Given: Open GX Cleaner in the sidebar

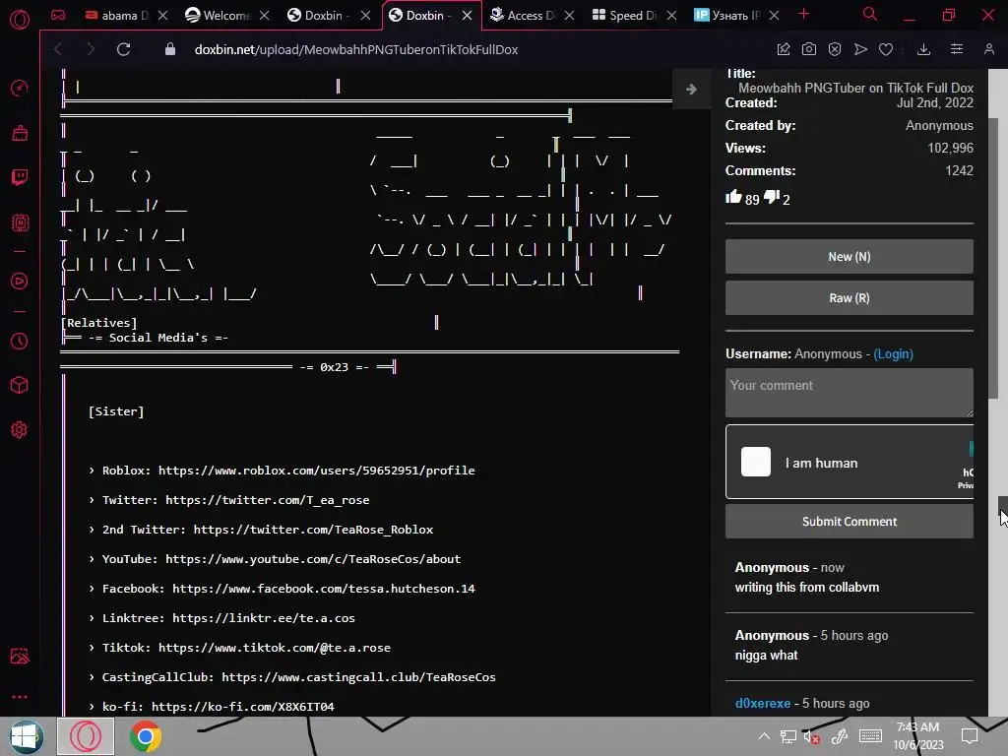Looking at the screenshot, I should pyautogui.click(x=20, y=133).
